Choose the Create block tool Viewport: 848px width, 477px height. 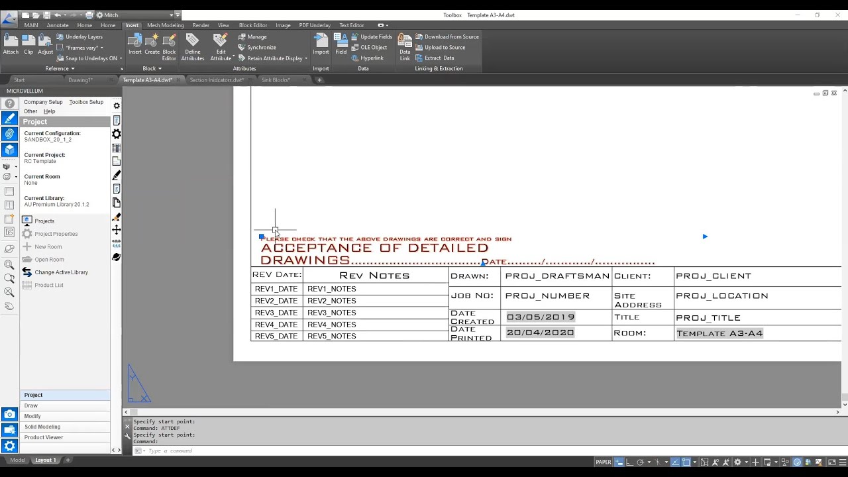click(152, 44)
